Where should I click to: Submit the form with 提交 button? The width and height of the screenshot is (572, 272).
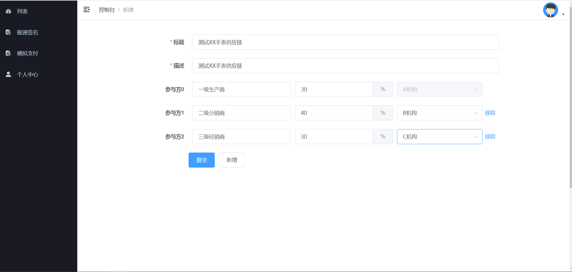click(x=201, y=160)
